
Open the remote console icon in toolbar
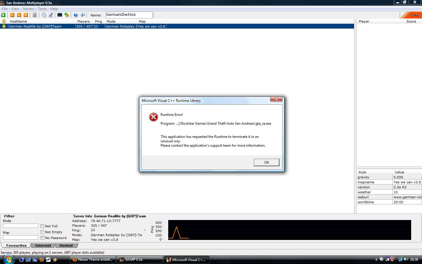(x=60, y=15)
